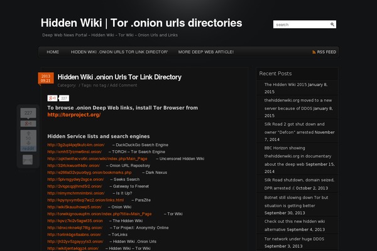The height and width of the screenshot is (251, 377).
Task: Click the Recent Posts sidebar heading
Action: [x=275, y=73]
